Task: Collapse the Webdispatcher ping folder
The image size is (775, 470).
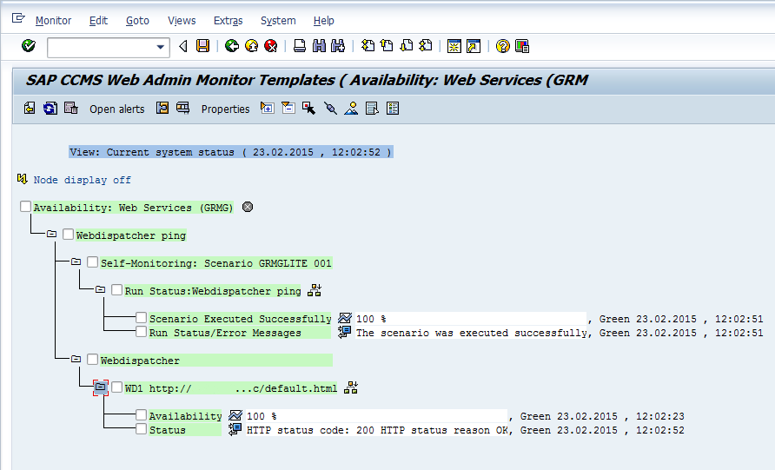Action: coord(51,234)
